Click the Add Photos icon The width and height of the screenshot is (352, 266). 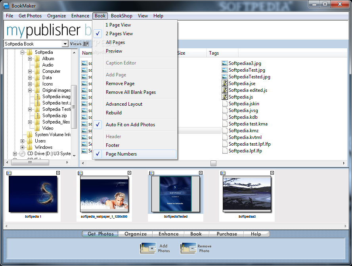coord(148,248)
